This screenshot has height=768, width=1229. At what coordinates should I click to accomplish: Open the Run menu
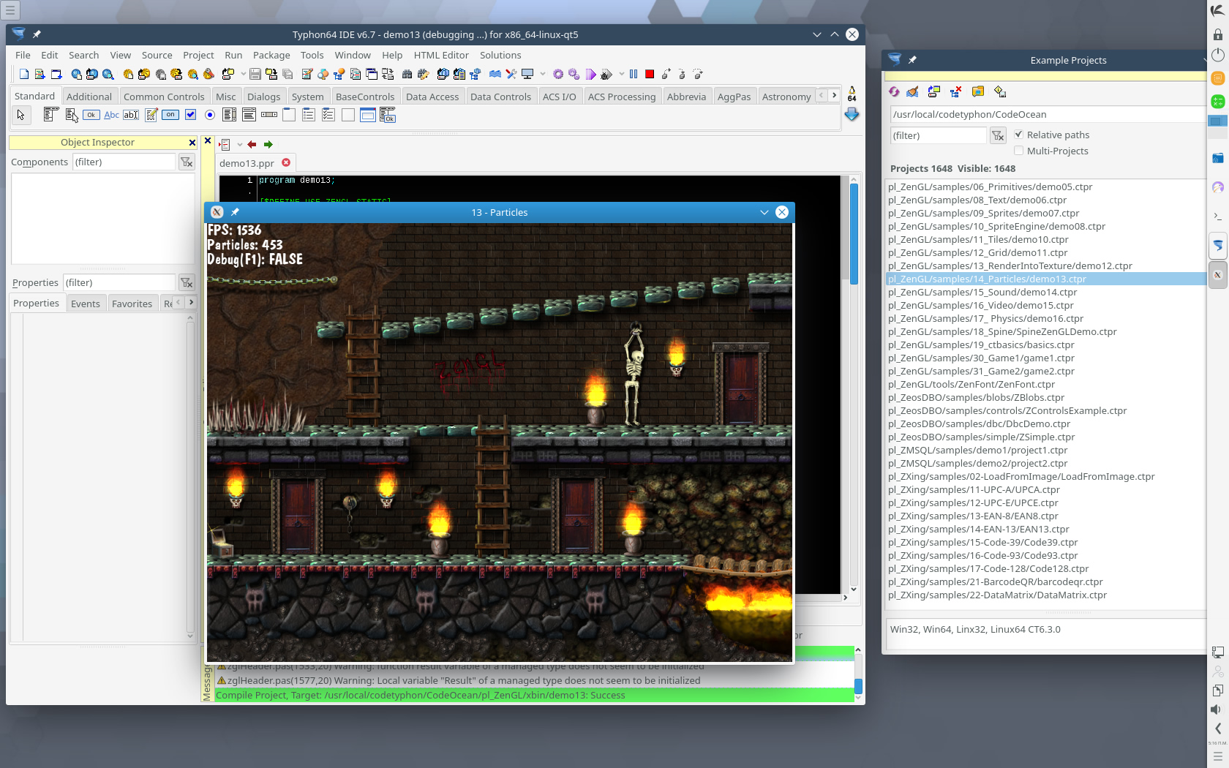233,55
